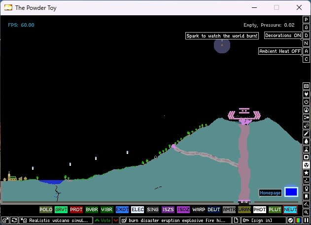Screen dimensions: 311x225
Task: Open the Walls category in sidebar
Action: pyautogui.click(x=306, y=86)
